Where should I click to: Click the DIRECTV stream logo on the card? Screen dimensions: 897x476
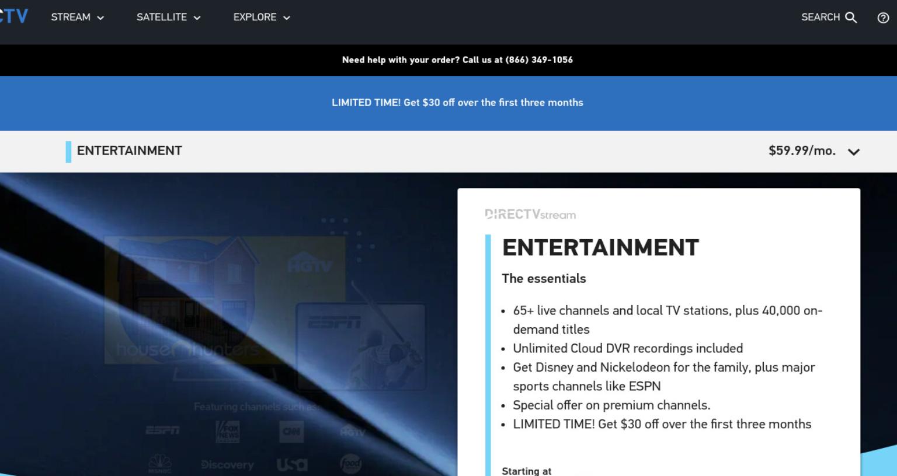[530, 215]
